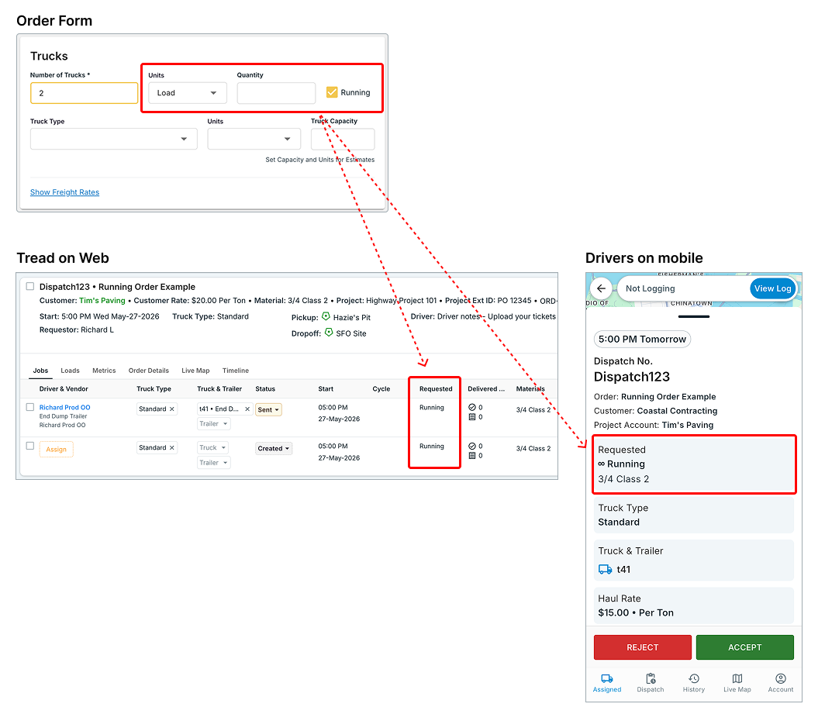
Task: Open the Live Map icon in mobile nav
Action: point(737,678)
